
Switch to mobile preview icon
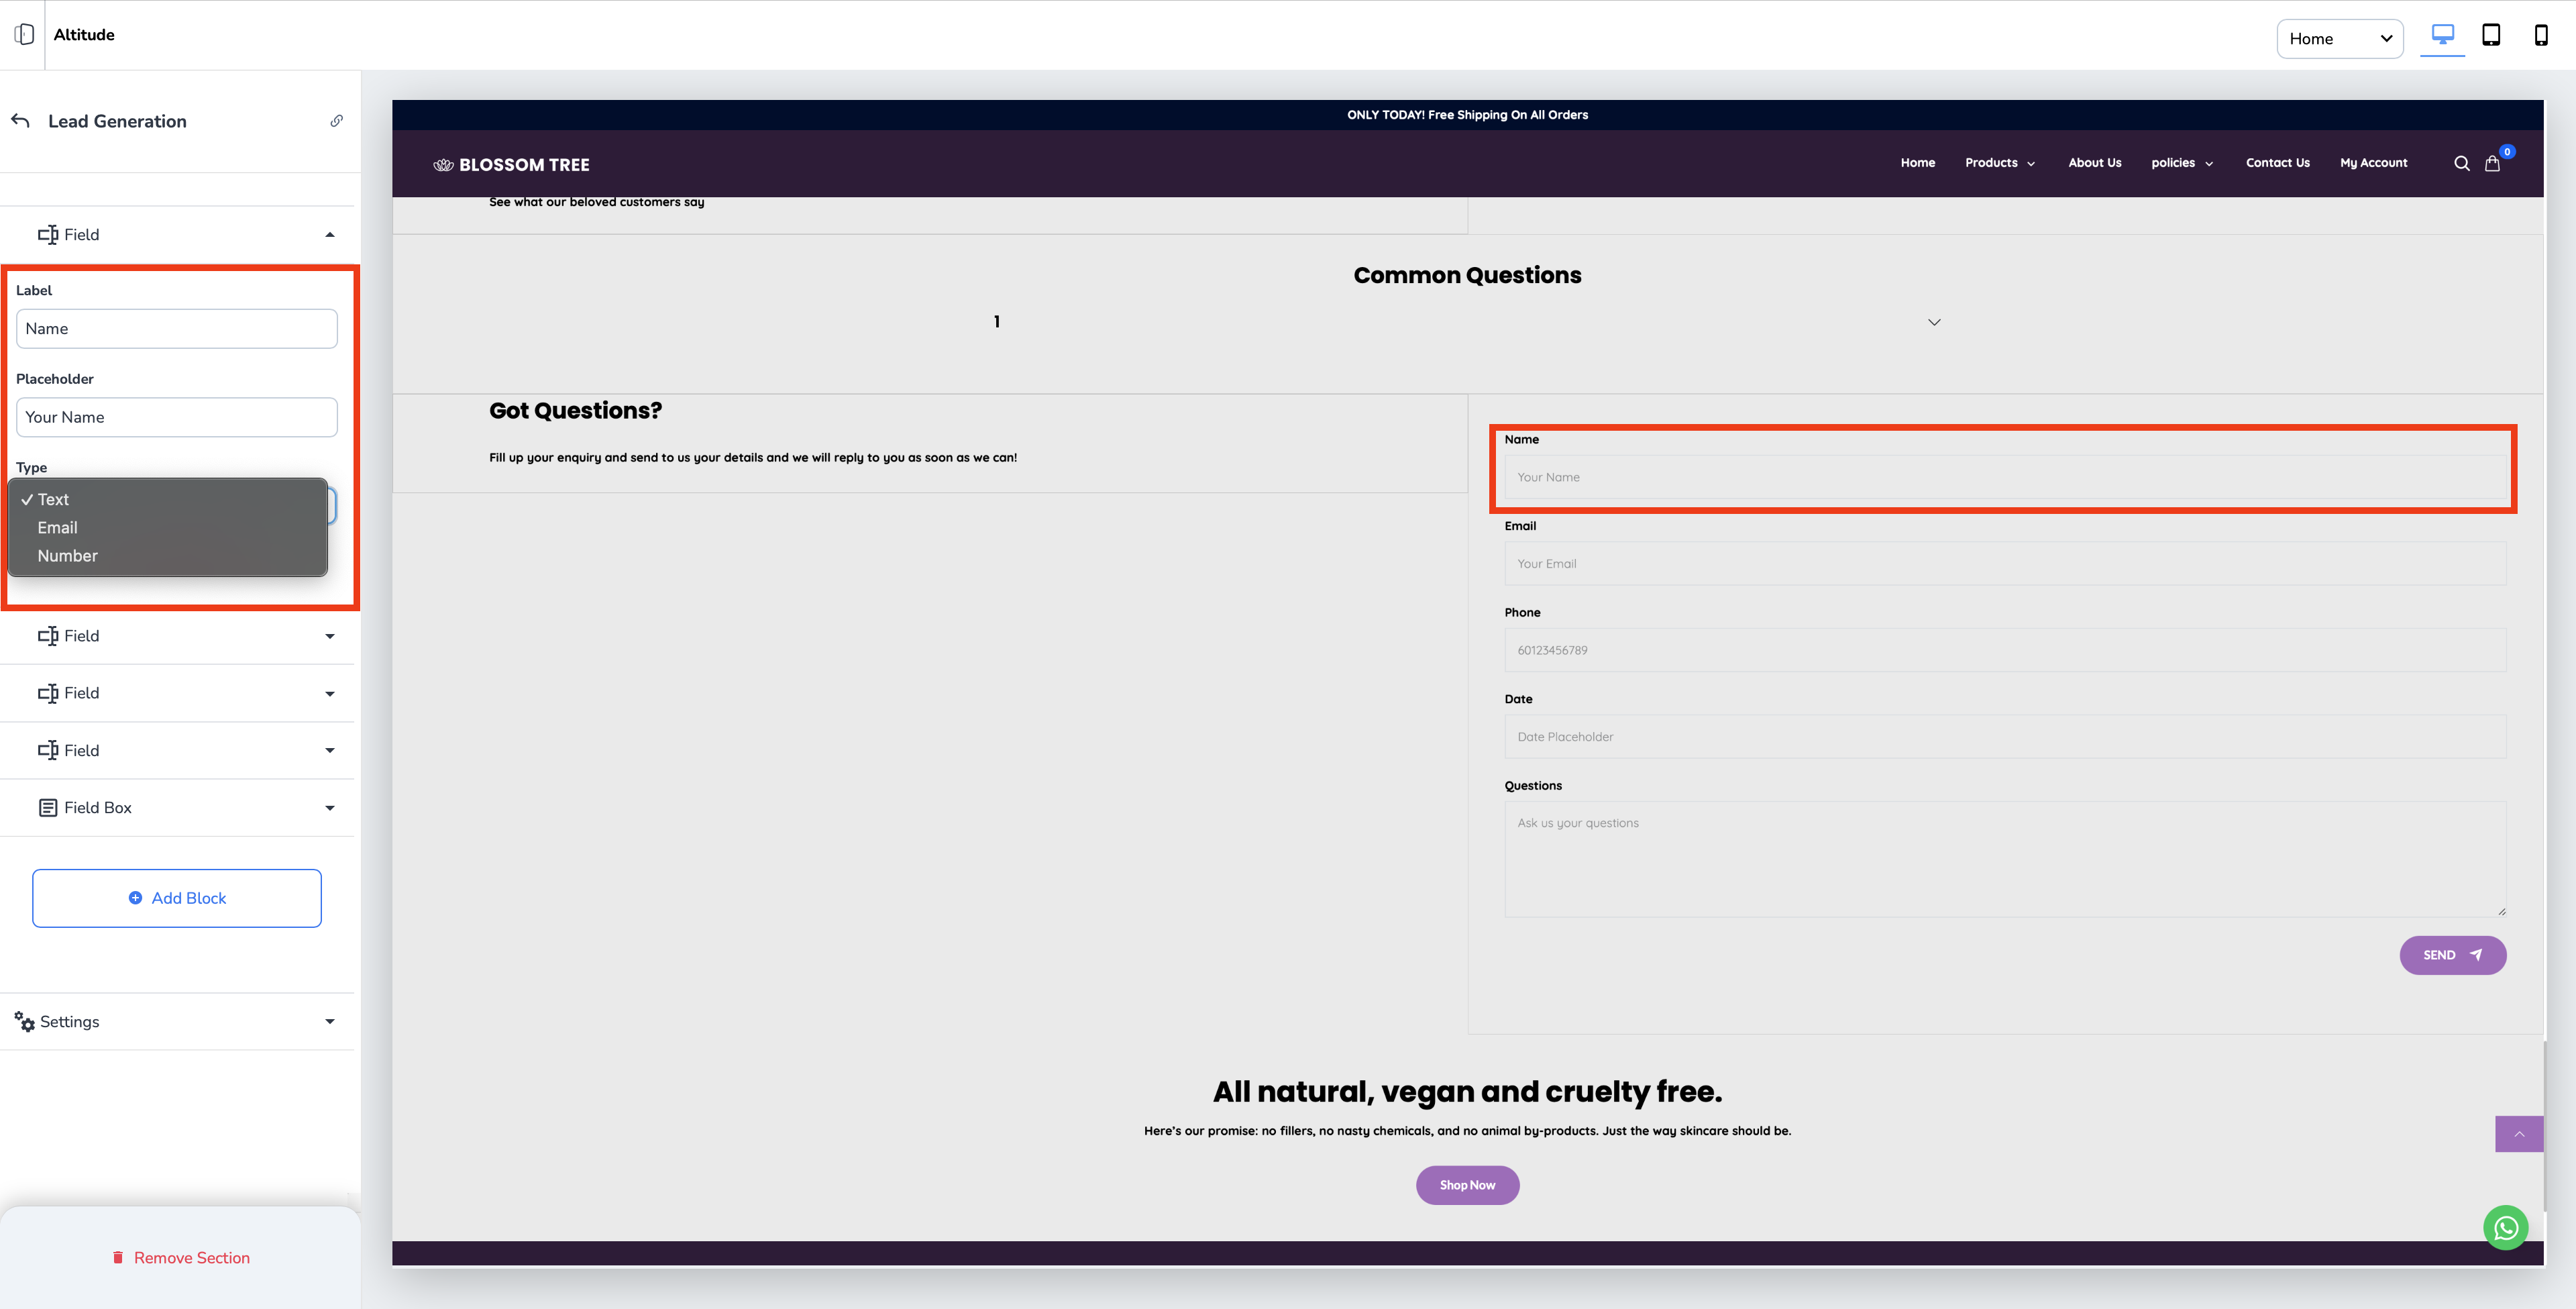pyautogui.click(x=2540, y=36)
